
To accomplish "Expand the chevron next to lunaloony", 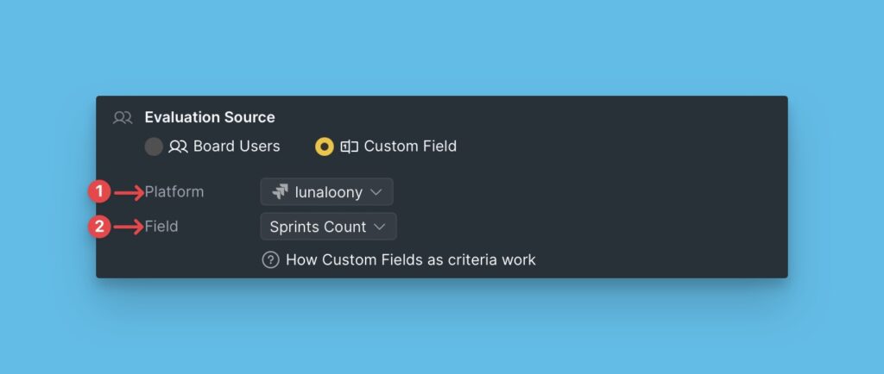I will (x=376, y=192).
